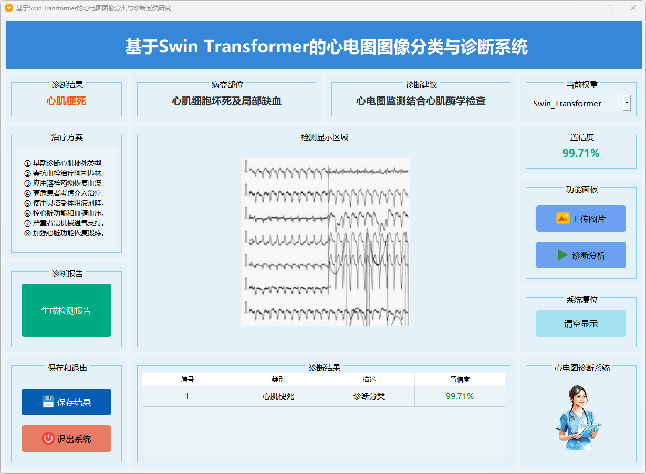Click row number 1 cell in table
The width and height of the screenshot is (646, 474).
pyautogui.click(x=187, y=396)
